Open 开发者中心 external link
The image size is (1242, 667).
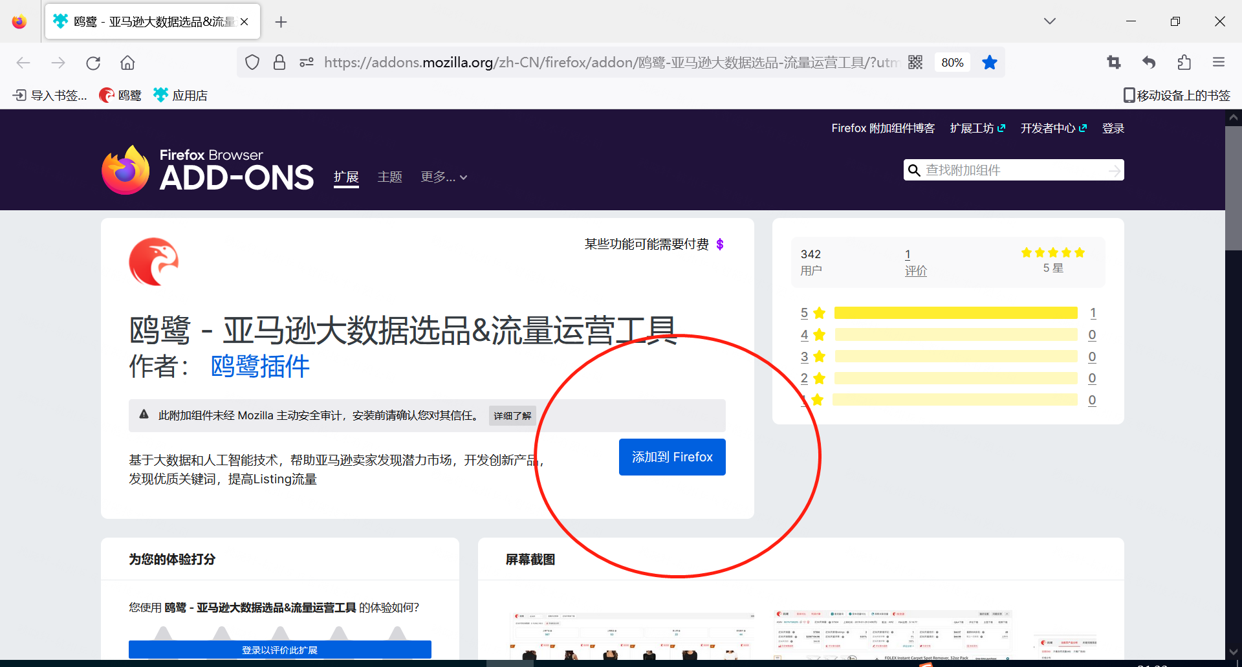[x=1054, y=128]
